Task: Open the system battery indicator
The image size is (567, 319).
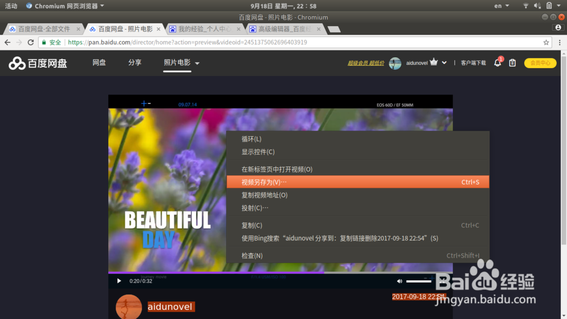Action: coord(549,6)
